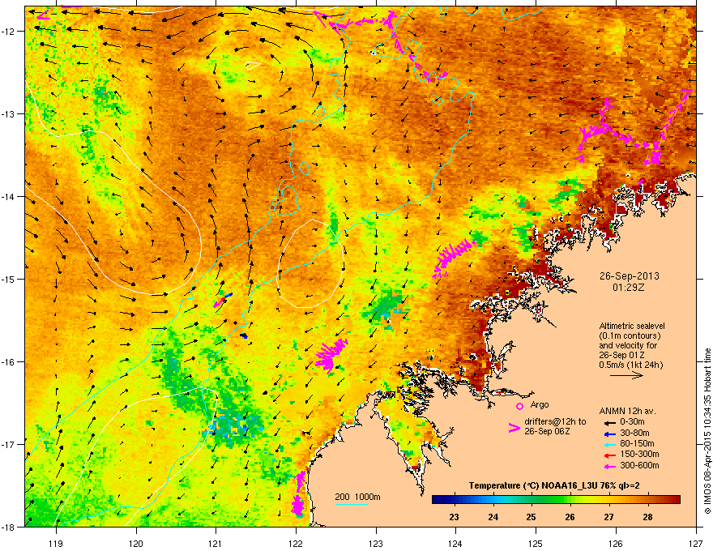The width and height of the screenshot is (713, 551).
Task: Click the '30-80m' depth label
Action: (634, 434)
